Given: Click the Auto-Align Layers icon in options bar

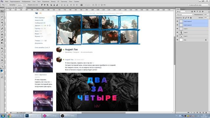Looking at the screenshot, I should click(81, 5).
